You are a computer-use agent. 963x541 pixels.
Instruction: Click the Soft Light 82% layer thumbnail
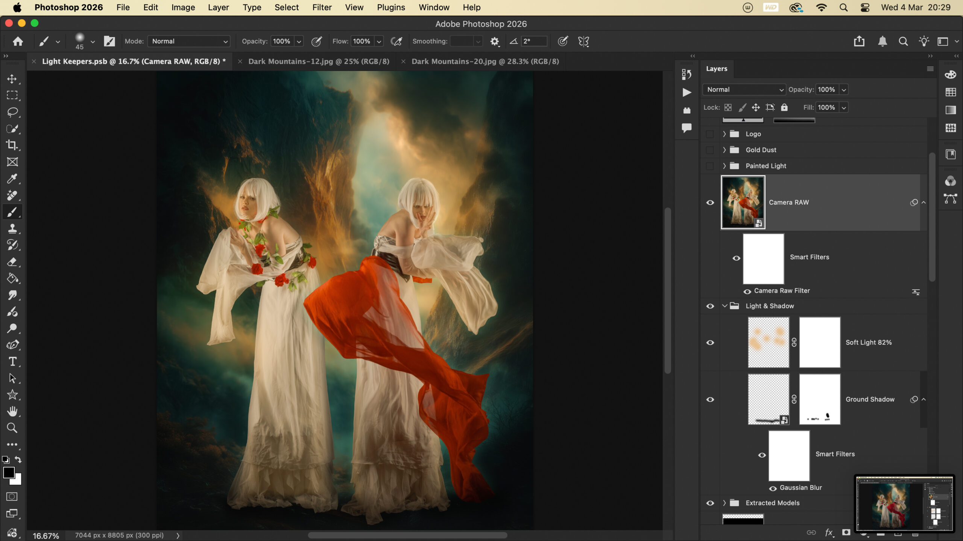pyautogui.click(x=768, y=342)
